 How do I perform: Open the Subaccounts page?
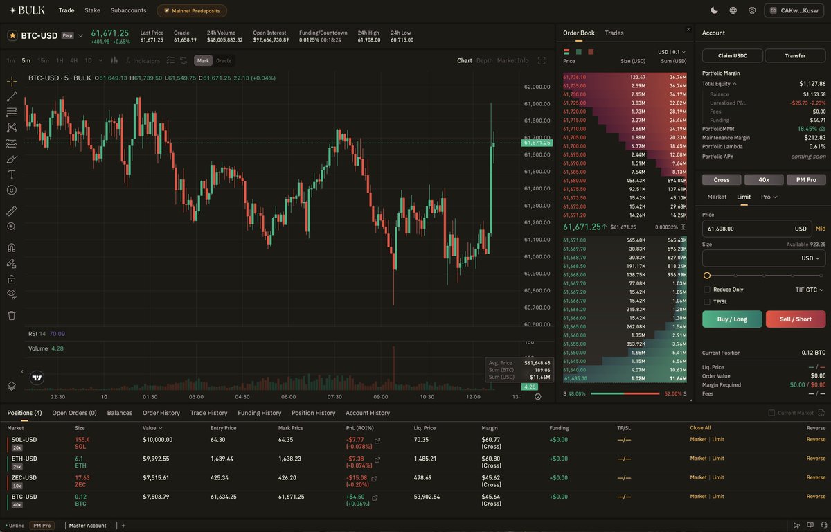click(128, 10)
